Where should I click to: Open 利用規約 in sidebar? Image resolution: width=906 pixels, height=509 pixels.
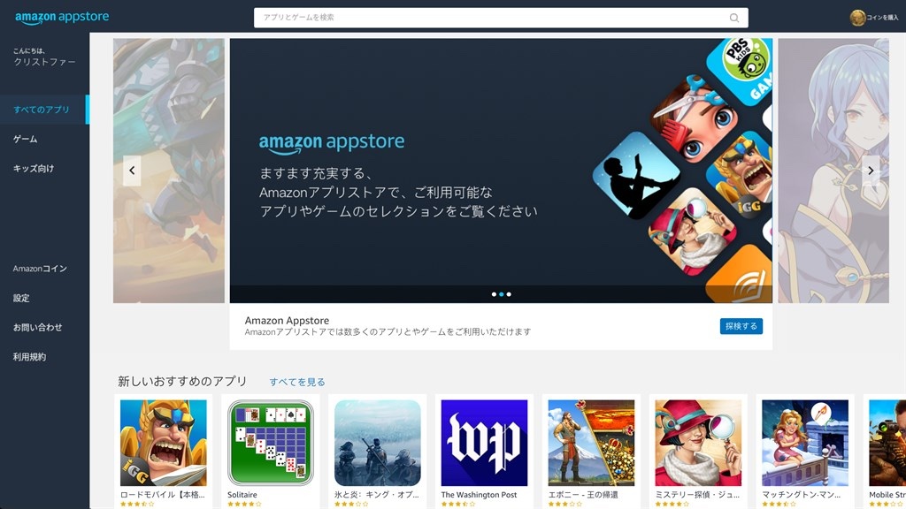(x=29, y=357)
